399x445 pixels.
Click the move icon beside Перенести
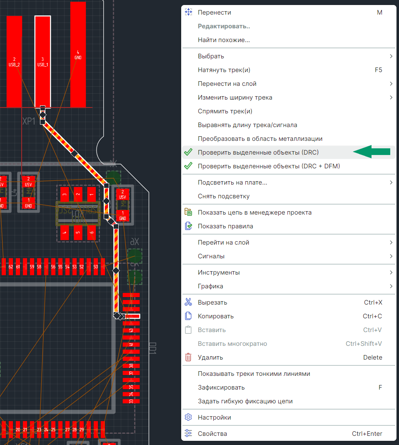click(x=188, y=12)
